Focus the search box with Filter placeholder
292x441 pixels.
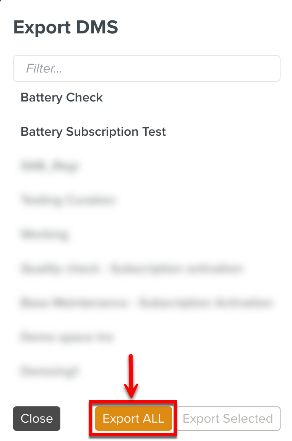[x=147, y=68]
